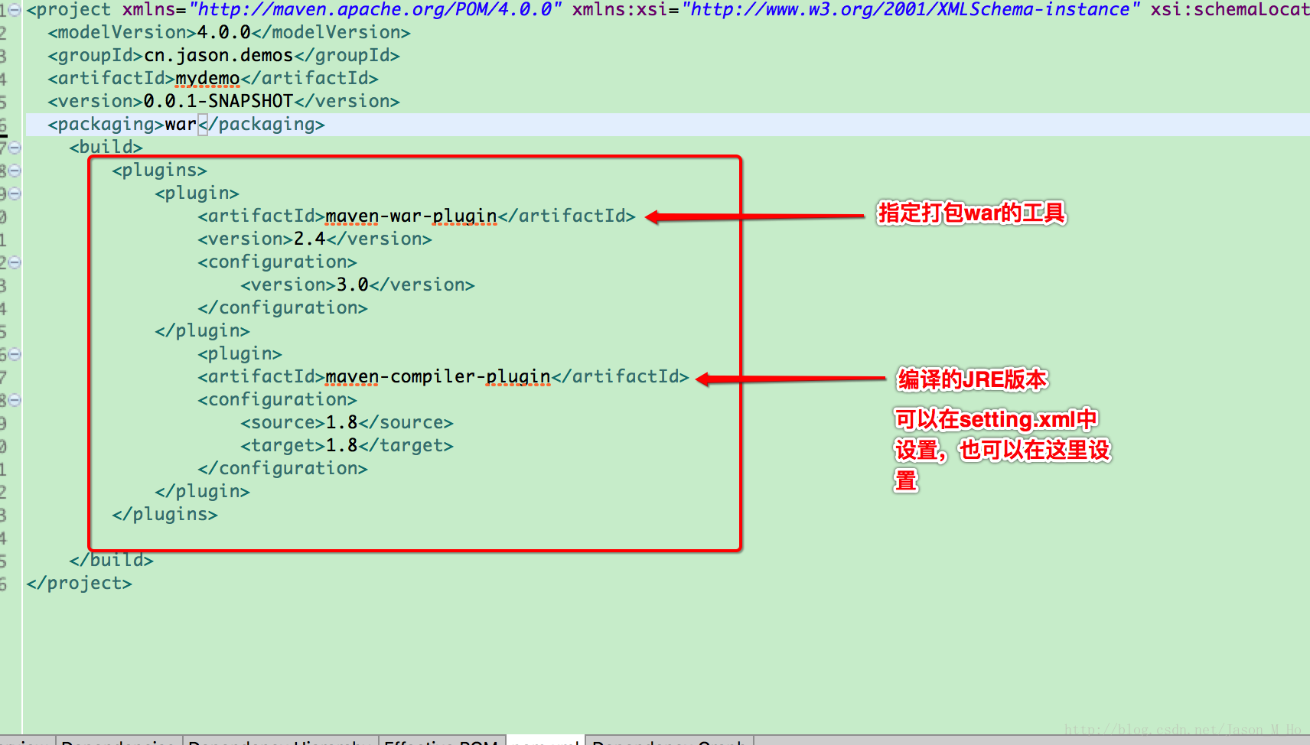
Task: Click the opening build tag
Action: [106, 148]
